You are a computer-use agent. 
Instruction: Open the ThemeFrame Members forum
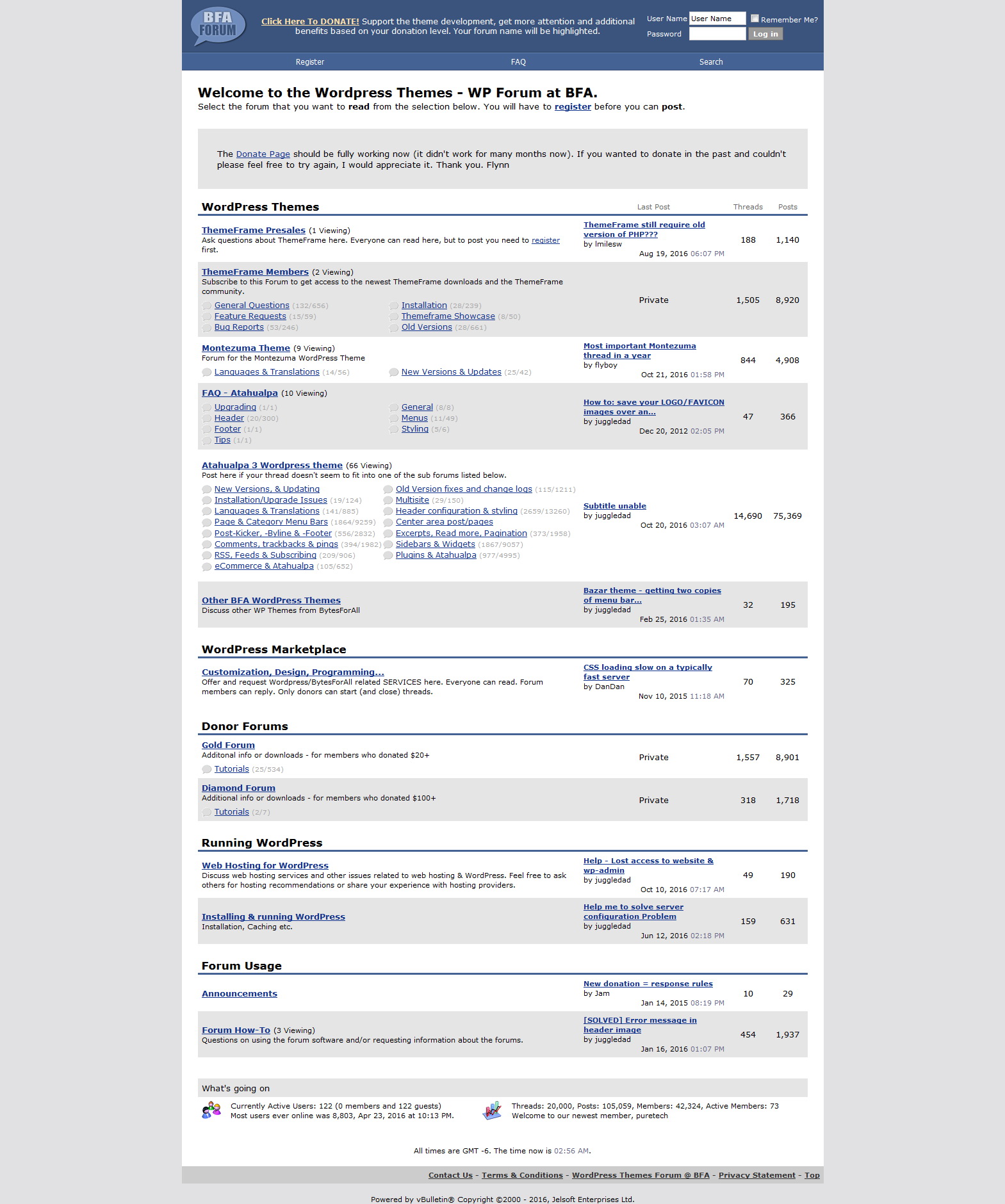(255, 272)
